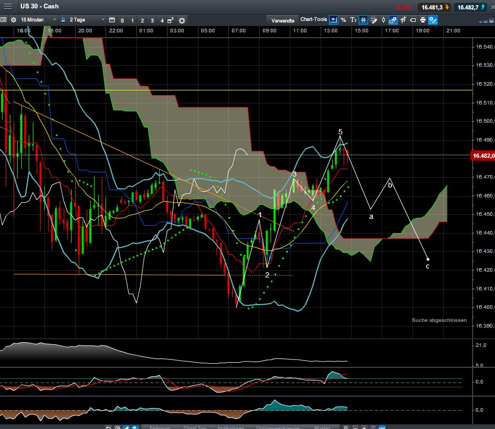This screenshot has width=495, height=429.
Task: Click the red 16.482,0 price marker
Action: pos(483,156)
